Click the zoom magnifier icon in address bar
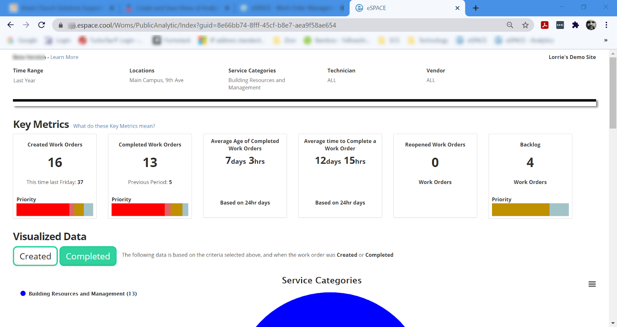The image size is (617, 327). [x=510, y=25]
